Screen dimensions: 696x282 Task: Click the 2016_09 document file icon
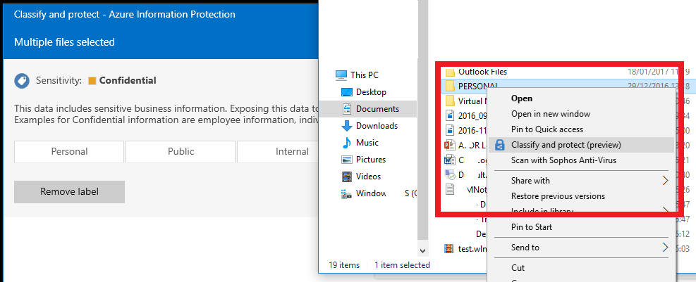pyautogui.click(x=450, y=115)
